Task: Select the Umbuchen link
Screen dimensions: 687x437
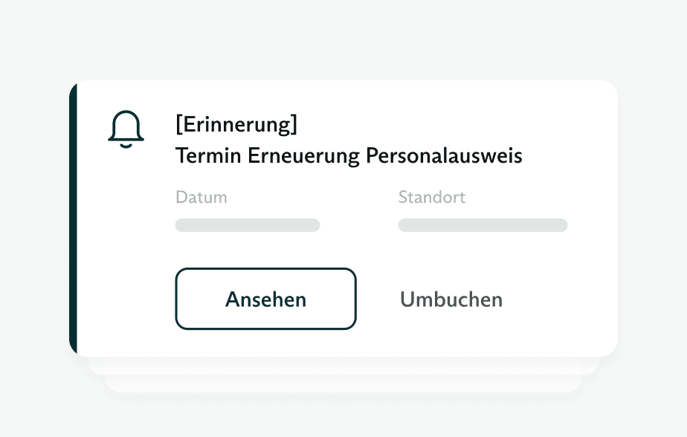Action: click(x=451, y=300)
